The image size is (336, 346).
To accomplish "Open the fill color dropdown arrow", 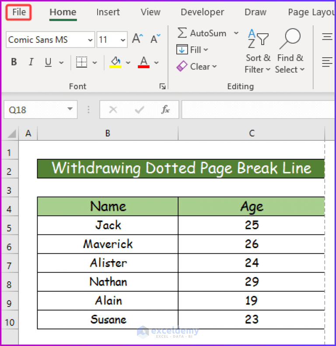I will (128, 63).
